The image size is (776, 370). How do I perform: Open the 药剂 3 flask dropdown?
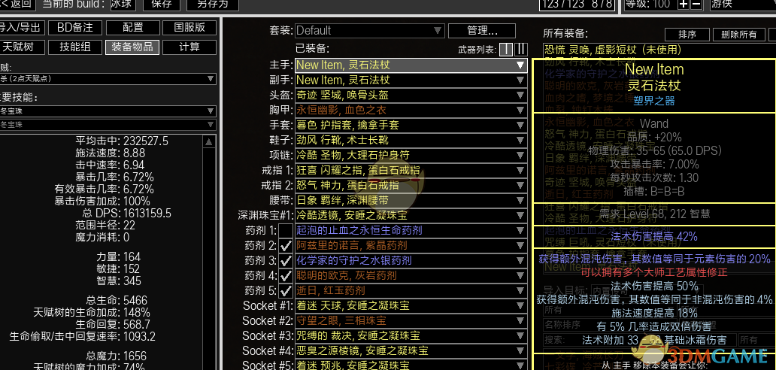click(x=411, y=261)
